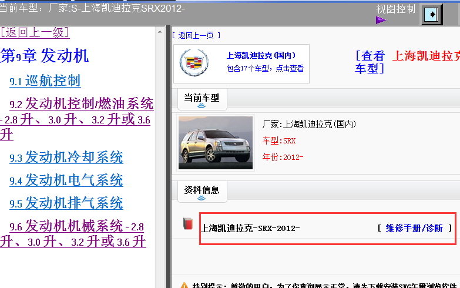460x288 pixels.
Task: Open the 维修手册/诊断 link
Action: pyautogui.click(x=414, y=228)
